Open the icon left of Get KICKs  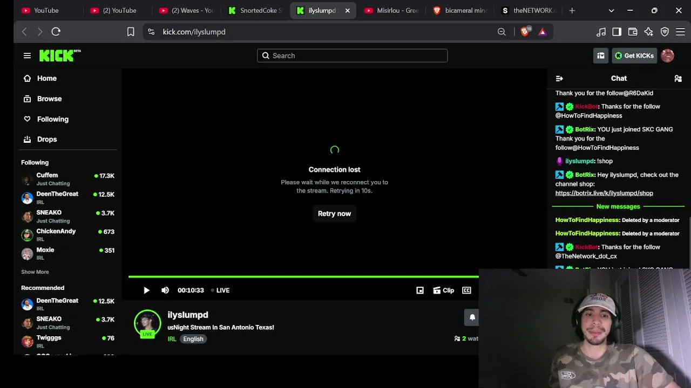point(600,56)
